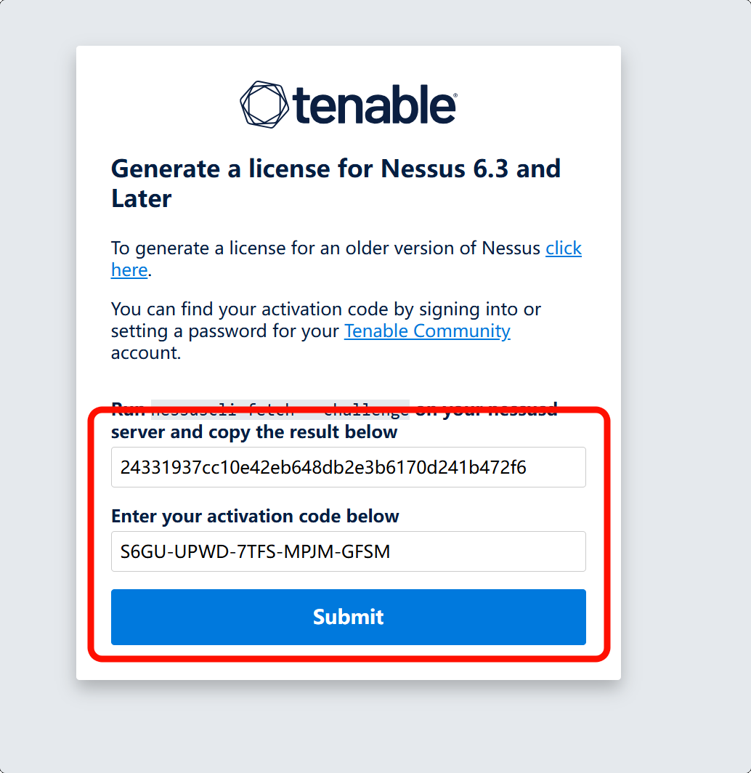This screenshot has height=773, width=751.
Task: Click the "You can find your activation code" text
Action: tap(325, 309)
